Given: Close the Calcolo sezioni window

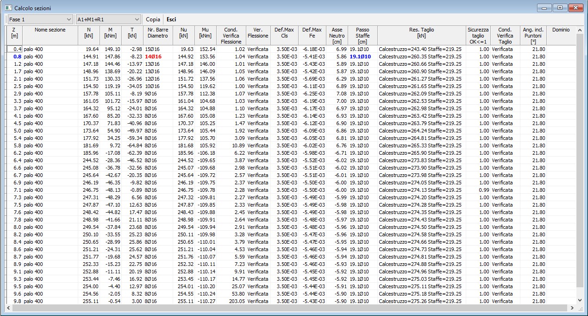Looking at the screenshot, I should coord(575,8).
